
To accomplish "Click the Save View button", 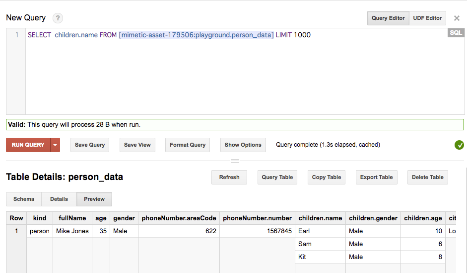I will click(137, 145).
